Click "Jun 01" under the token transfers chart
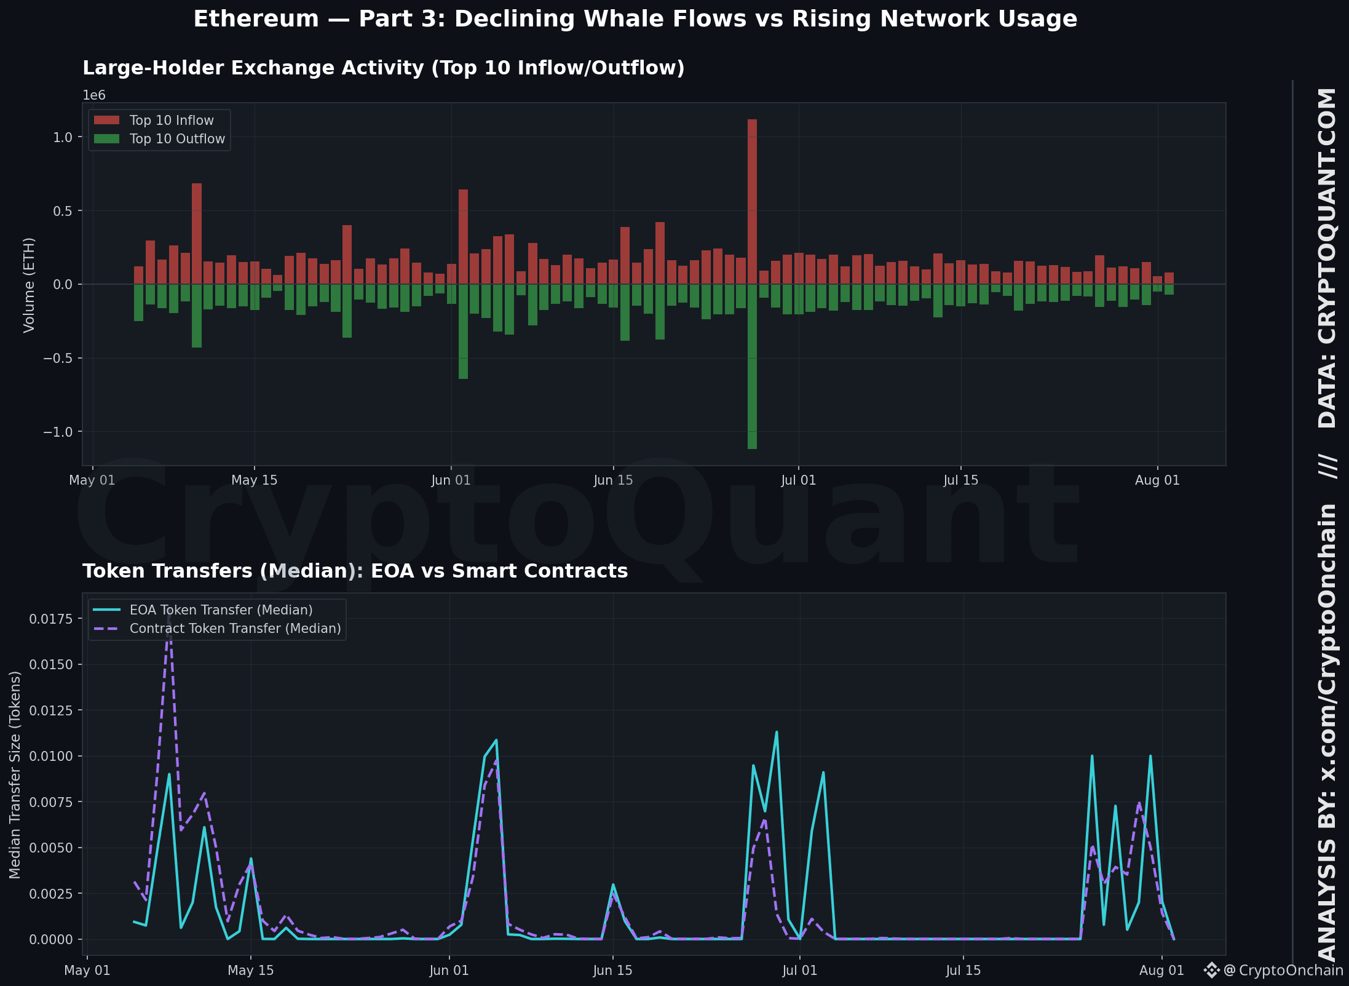This screenshot has height=986, width=1349. [449, 971]
